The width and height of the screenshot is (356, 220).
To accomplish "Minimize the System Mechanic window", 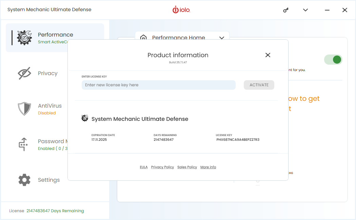I will [x=327, y=10].
